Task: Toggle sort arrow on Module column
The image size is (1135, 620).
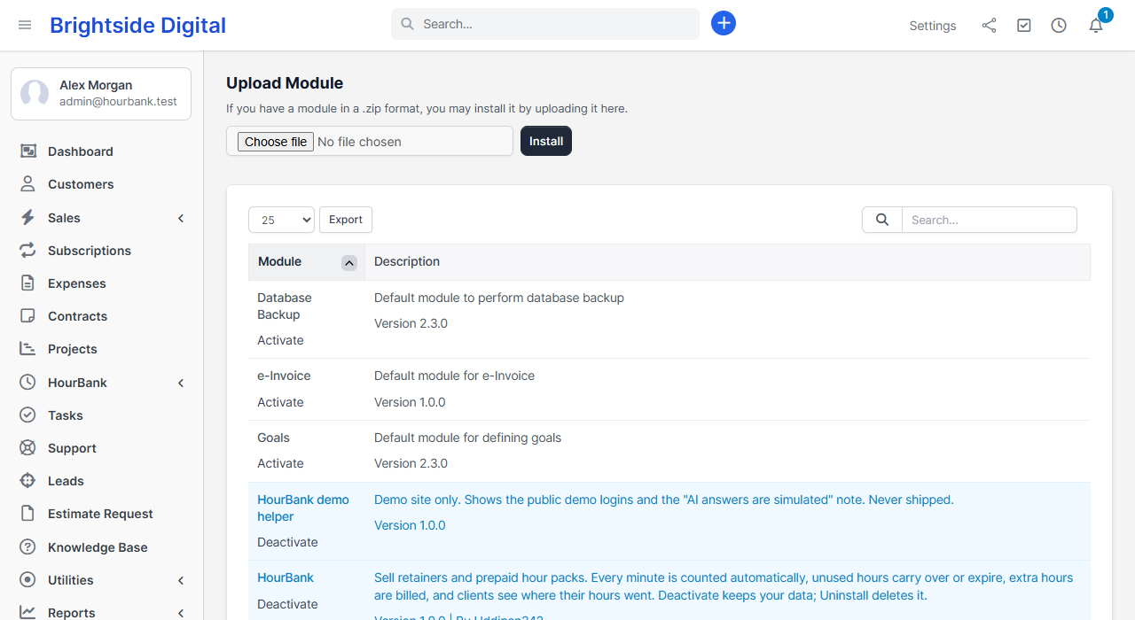Action: [349, 262]
